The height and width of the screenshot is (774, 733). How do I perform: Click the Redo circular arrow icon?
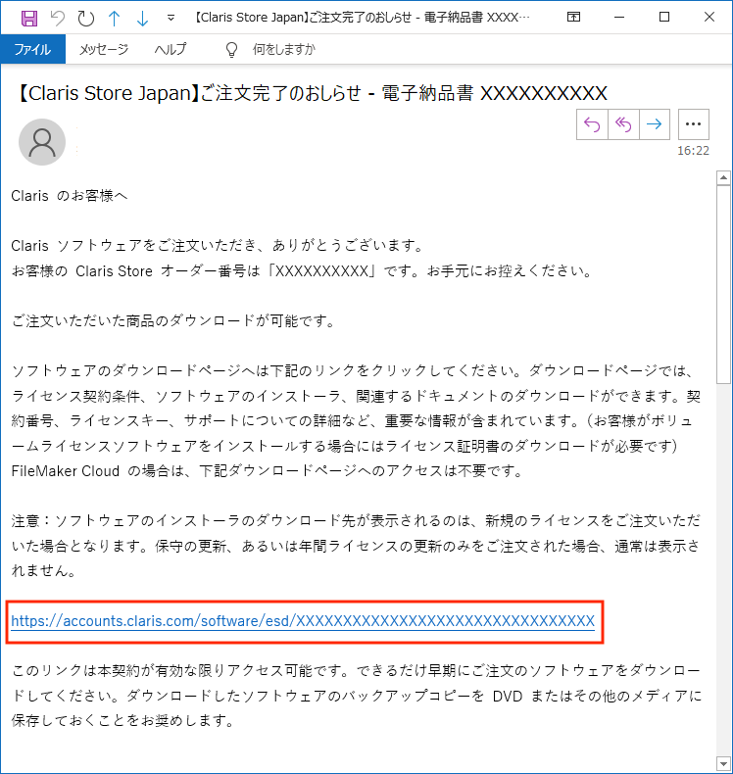point(86,19)
